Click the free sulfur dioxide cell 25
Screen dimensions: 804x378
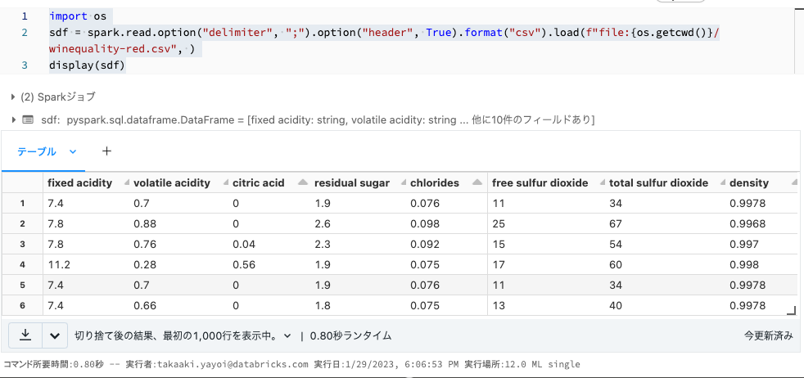[x=498, y=224]
